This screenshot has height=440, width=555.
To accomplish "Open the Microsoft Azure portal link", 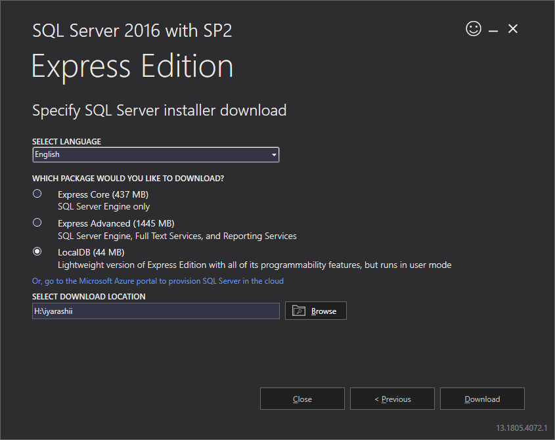I will (x=158, y=281).
